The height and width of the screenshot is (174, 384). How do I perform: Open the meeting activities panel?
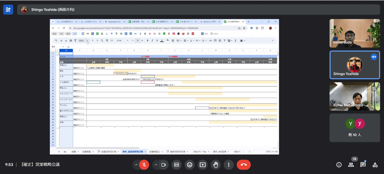(375, 165)
